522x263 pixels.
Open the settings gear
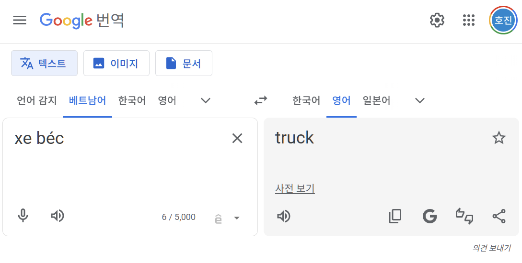pyautogui.click(x=437, y=20)
